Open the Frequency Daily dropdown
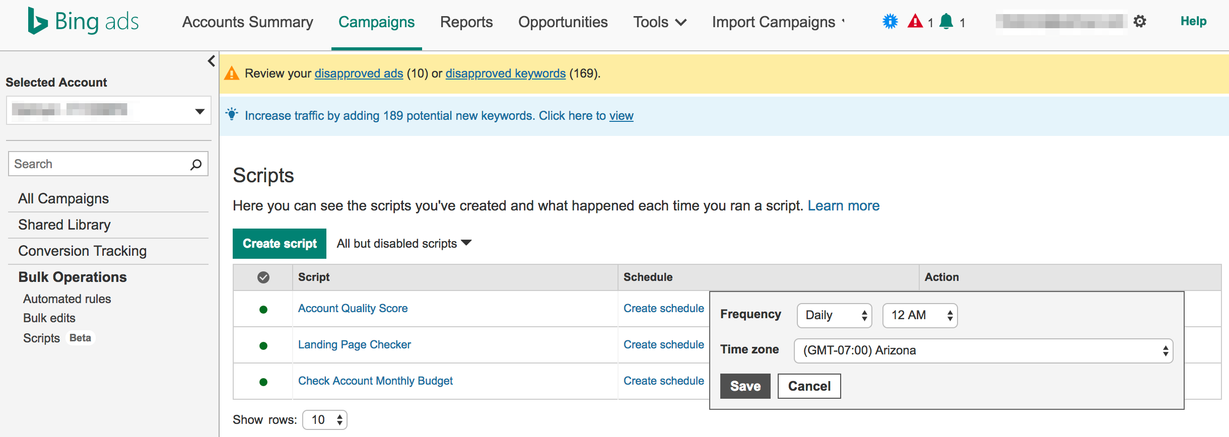 coord(834,316)
